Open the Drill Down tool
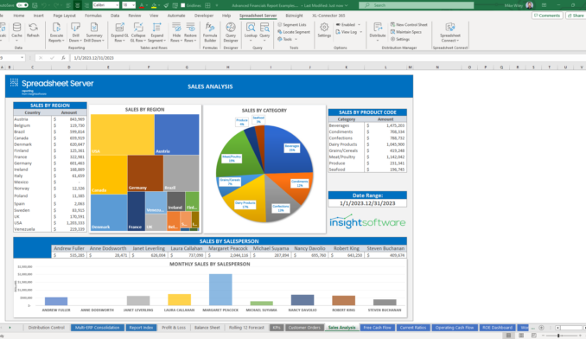Screen dimensions: 586x339 75,32
